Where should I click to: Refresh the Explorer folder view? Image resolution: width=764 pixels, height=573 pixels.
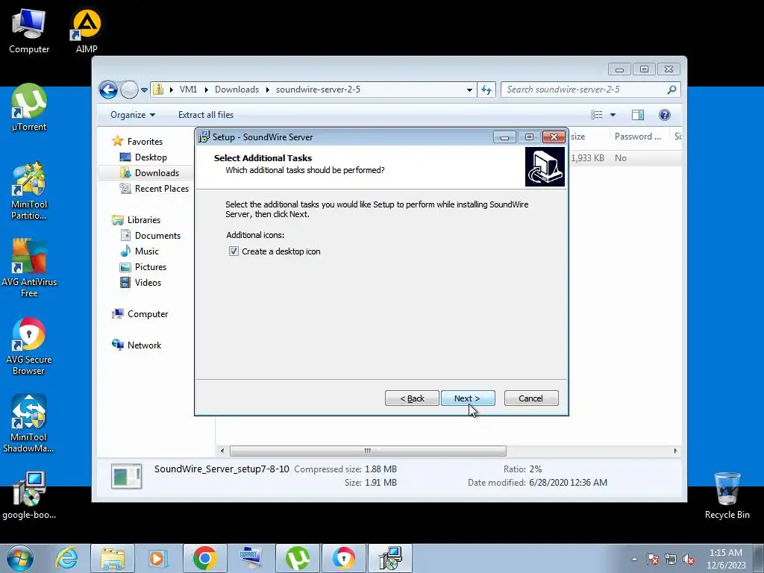(486, 90)
